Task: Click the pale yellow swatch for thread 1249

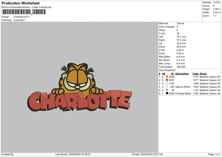Action: tap(167, 83)
